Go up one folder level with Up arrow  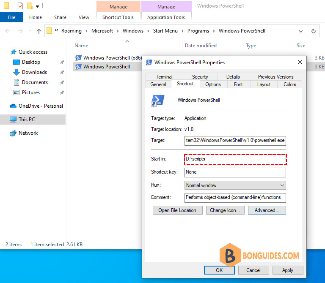[x=39, y=31]
